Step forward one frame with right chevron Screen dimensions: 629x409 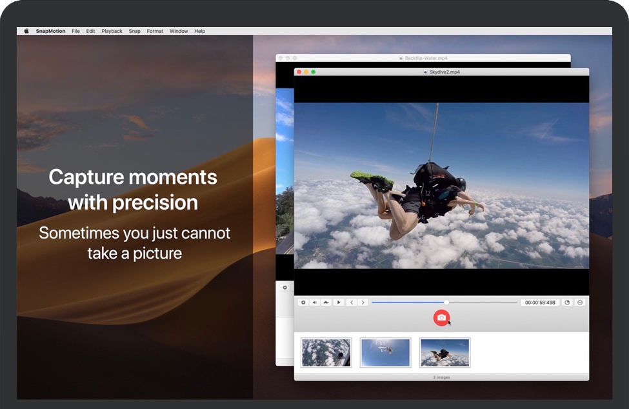[x=363, y=302]
